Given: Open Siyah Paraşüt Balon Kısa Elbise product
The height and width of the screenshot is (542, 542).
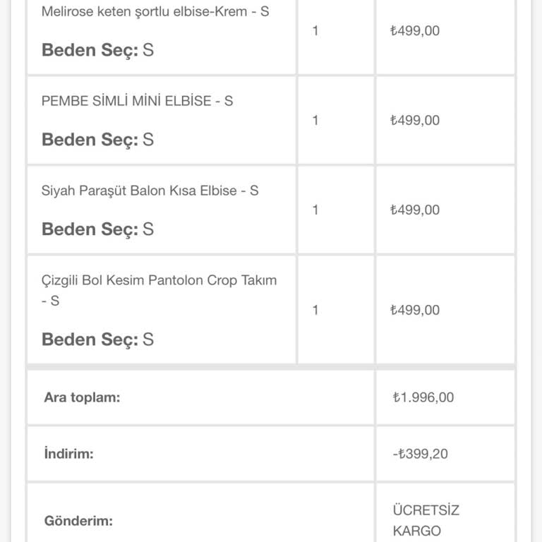Looking at the screenshot, I should (150, 191).
